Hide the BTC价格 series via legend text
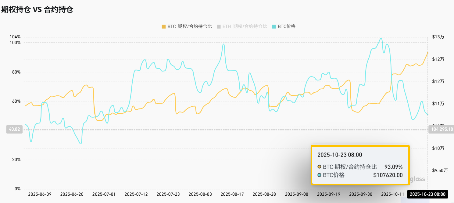 point(287,26)
